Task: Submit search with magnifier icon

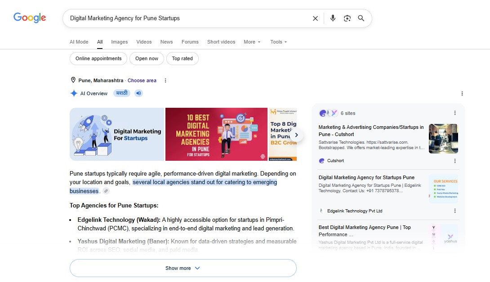Action: click(x=361, y=18)
